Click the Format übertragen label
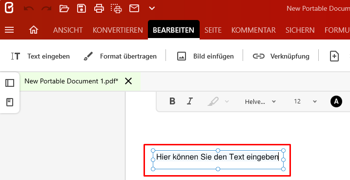Screen dimensions: 350x180 128,56
